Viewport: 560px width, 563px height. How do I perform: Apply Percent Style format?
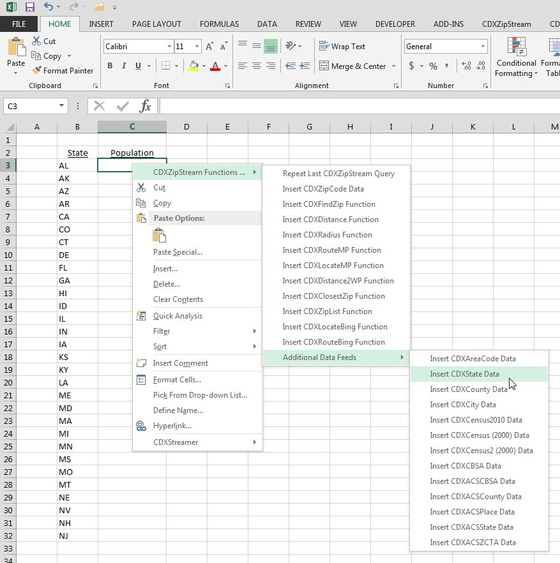(x=433, y=66)
